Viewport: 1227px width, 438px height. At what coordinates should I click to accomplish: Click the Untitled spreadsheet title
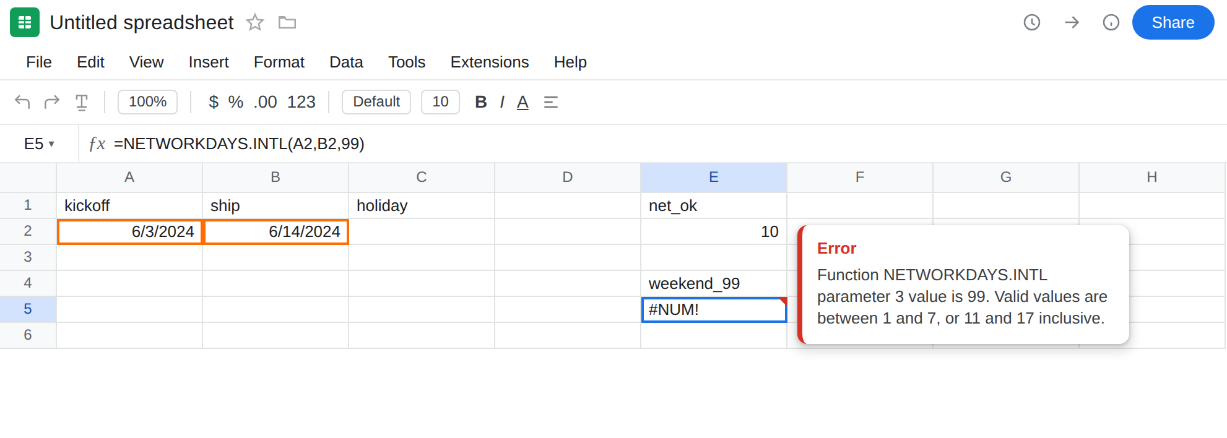142,22
